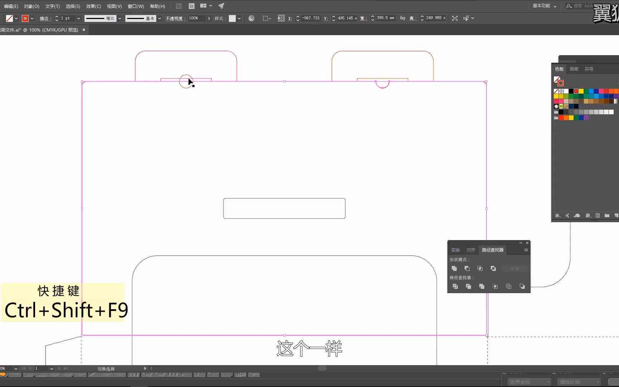The image size is (619, 387).
Task: Click the New Color Group folder icon
Action: pos(607,216)
